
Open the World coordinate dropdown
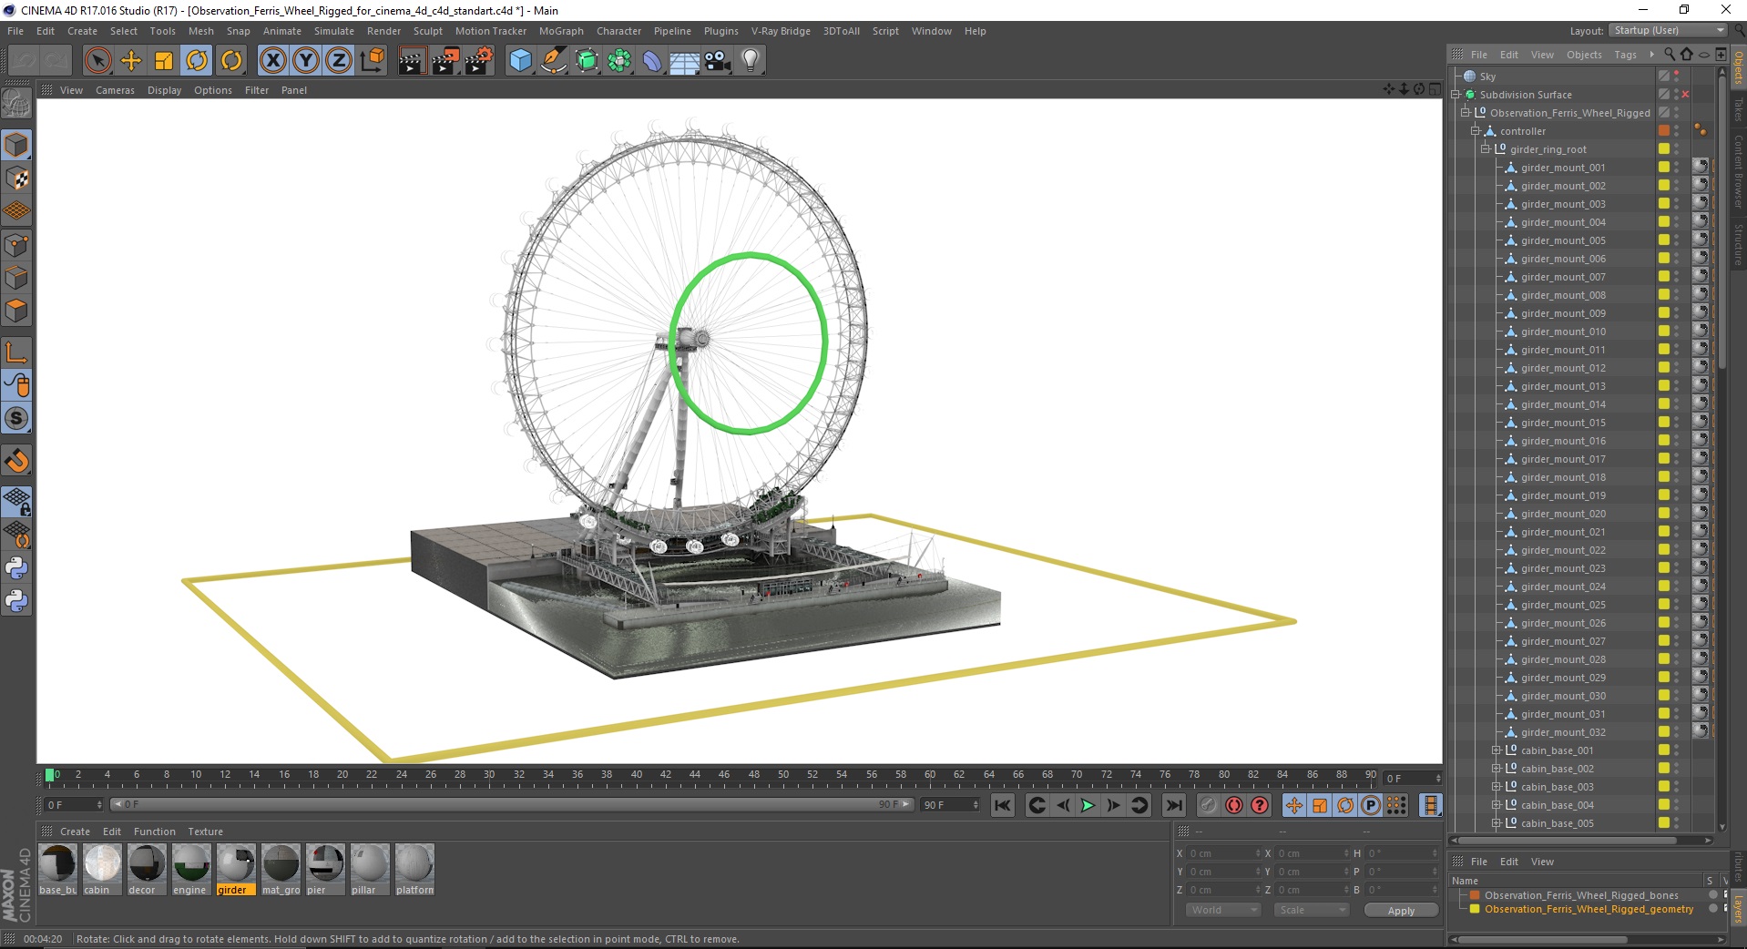point(1223,910)
